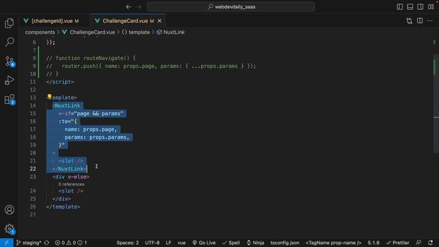Click the Ninja status bar item

click(x=255, y=243)
